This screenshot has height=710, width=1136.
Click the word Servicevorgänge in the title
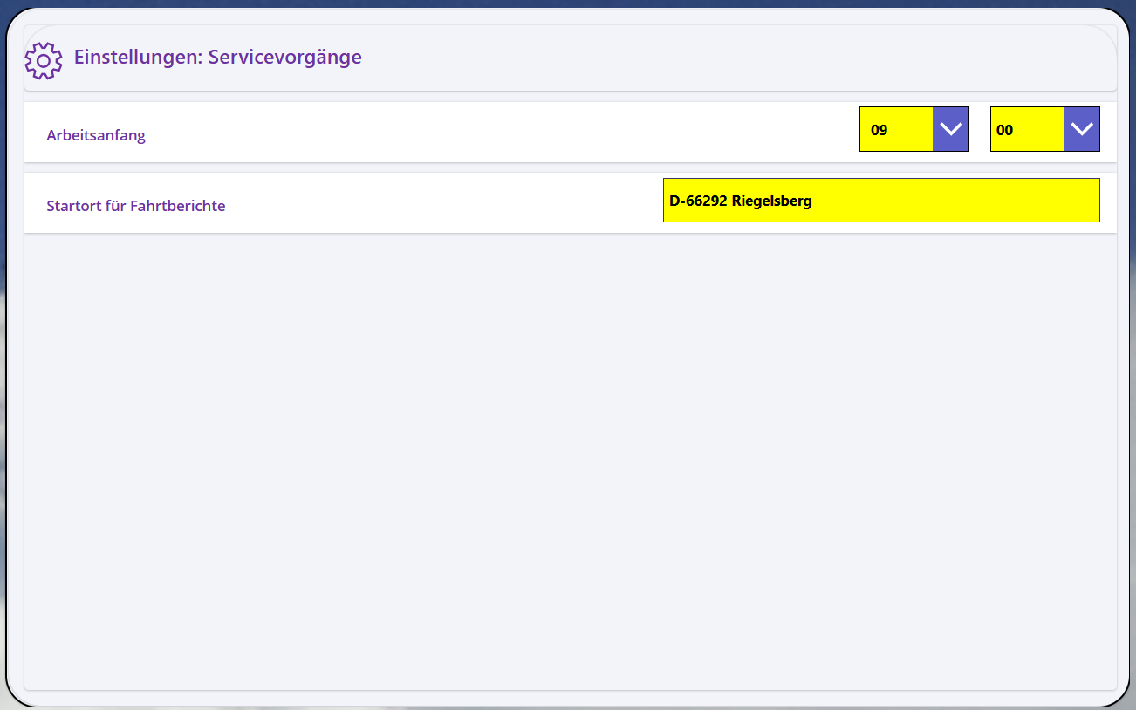[x=284, y=58]
